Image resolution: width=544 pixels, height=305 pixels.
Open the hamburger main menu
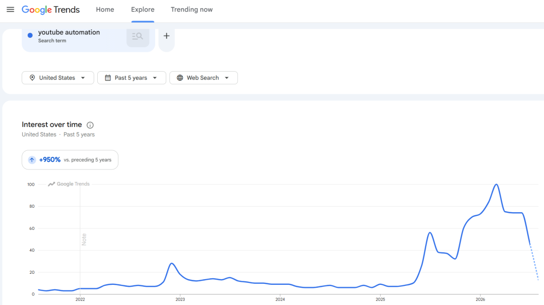tap(11, 10)
